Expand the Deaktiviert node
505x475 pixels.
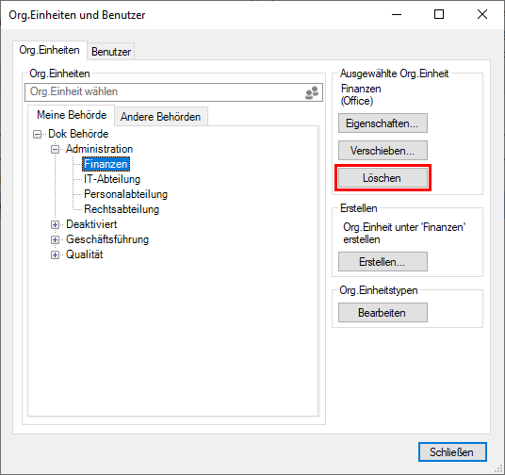click(x=55, y=224)
